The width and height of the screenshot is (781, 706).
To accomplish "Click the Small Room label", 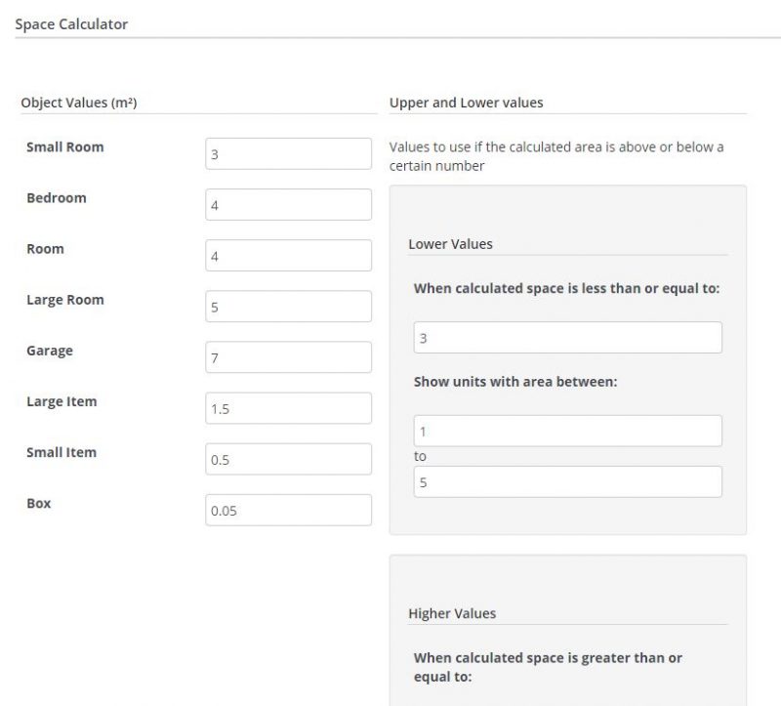I will 65,146.
